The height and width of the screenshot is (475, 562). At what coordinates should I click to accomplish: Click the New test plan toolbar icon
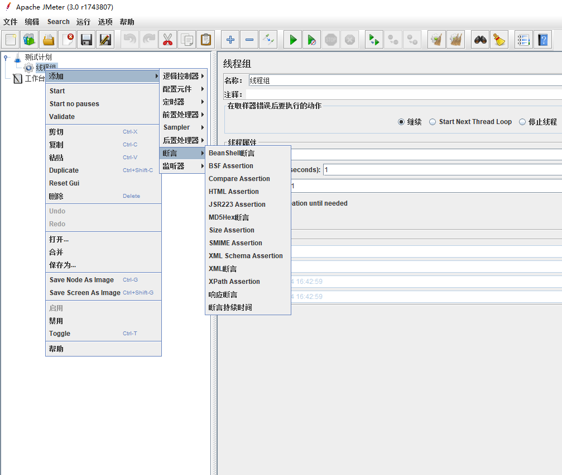(11, 40)
